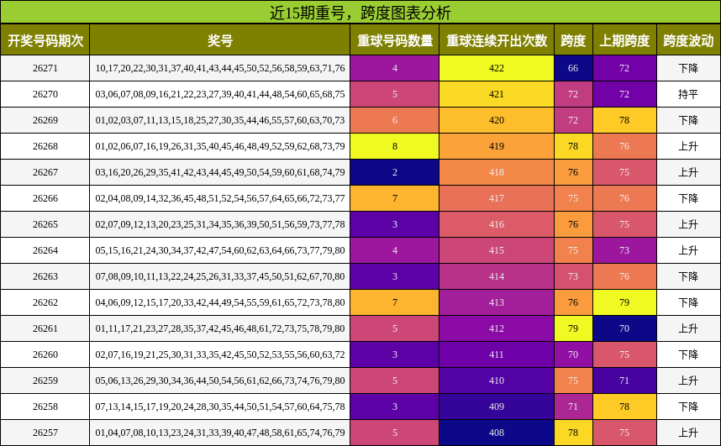721x446 pixels.
Task: Click the consecutive count cell 415
Action: 497,250
